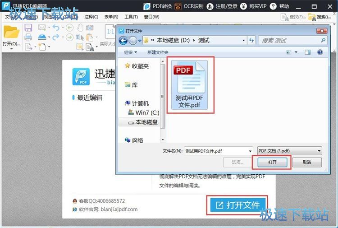
Task: Select Win7 (C:) drive
Action: (x=144, y=112)
